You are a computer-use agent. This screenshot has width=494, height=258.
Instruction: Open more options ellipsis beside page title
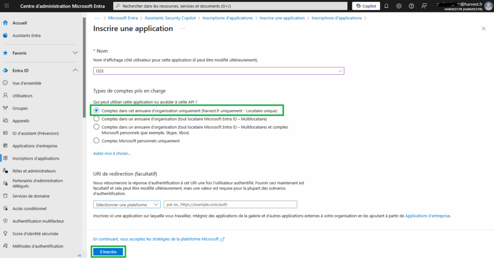(x=183, y=29)
